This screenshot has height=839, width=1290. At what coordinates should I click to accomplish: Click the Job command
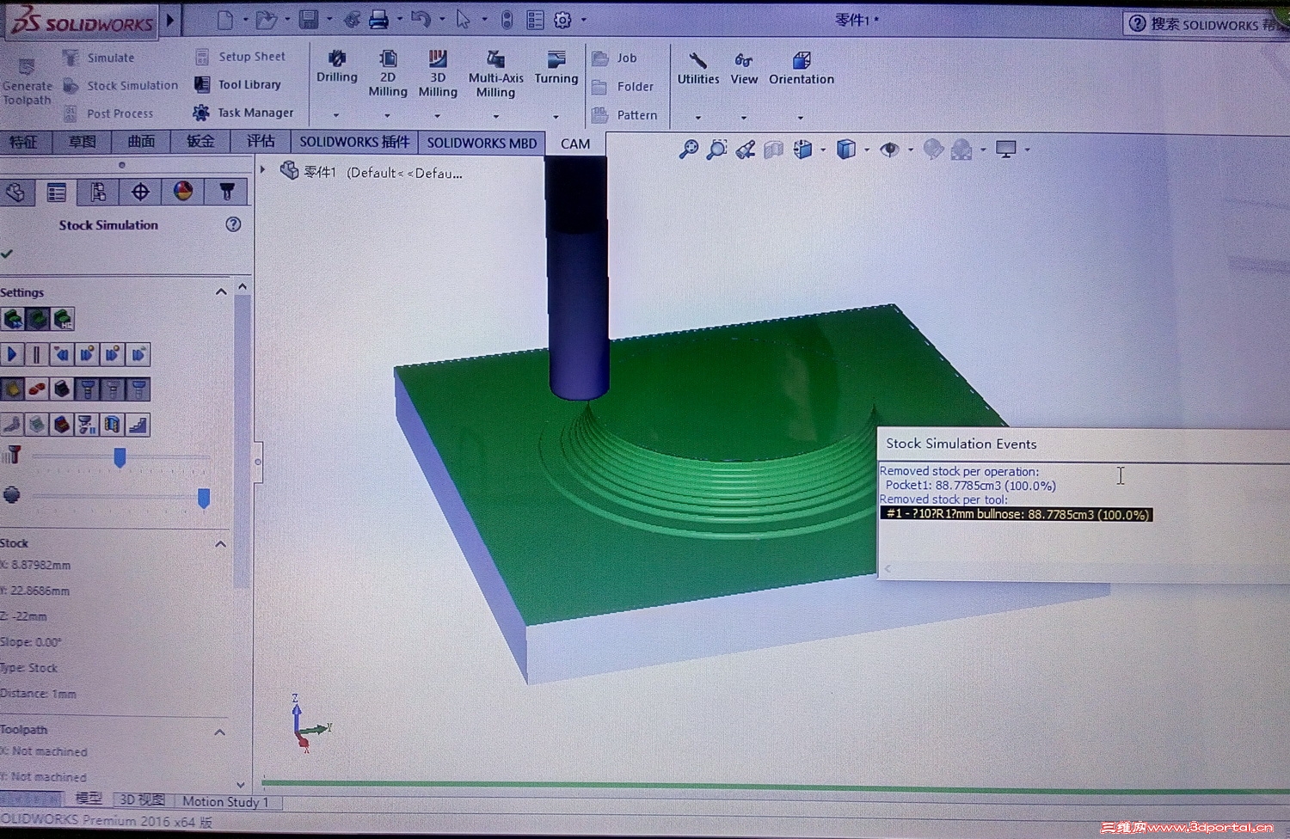click(x=615, y=58)
